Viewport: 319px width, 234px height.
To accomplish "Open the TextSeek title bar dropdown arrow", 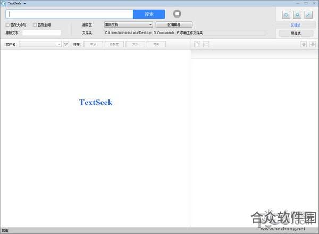I will click(24, 4).
